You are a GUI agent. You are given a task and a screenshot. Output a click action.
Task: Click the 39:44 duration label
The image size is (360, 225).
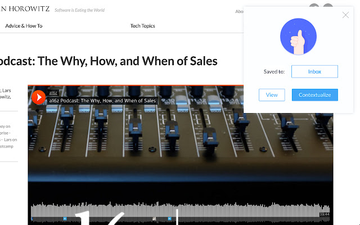(x=325, y=214)
